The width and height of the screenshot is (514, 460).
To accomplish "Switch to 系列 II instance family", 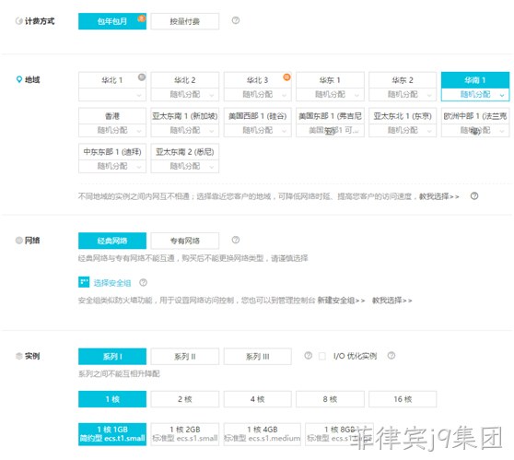I will (x=185, y=357).
